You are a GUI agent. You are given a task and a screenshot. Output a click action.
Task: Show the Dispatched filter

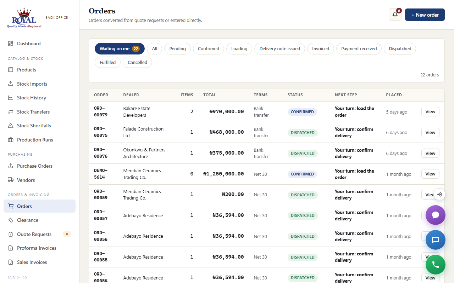click(400, 49)
